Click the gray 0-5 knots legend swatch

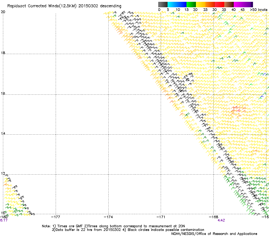point(163,4)
